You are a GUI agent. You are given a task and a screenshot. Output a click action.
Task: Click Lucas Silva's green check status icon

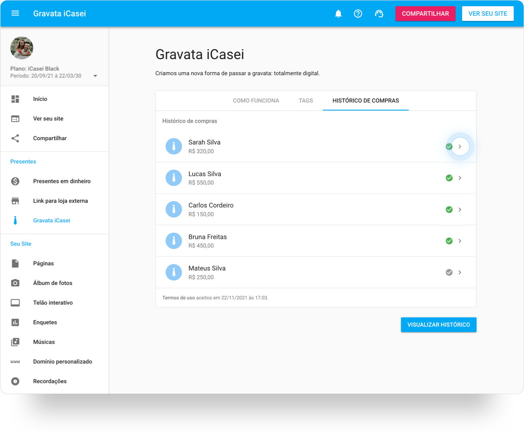click(449, 178)
